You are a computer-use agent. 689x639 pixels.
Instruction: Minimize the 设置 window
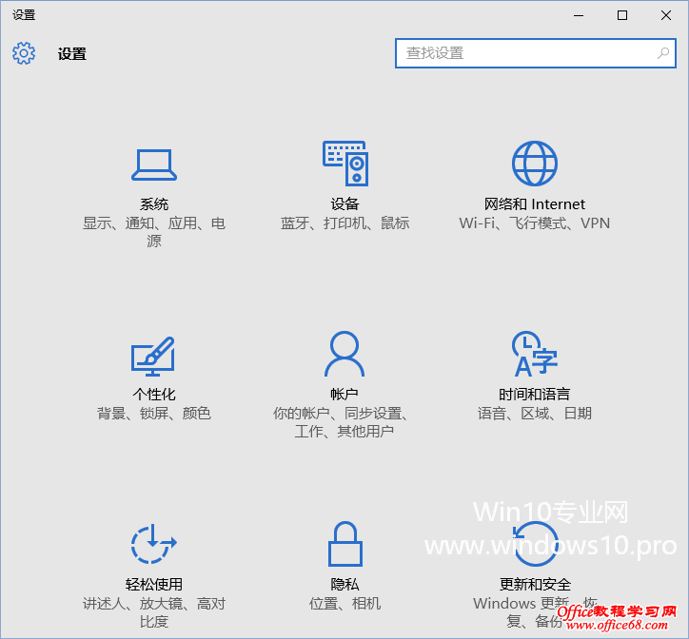coord(579,15)
